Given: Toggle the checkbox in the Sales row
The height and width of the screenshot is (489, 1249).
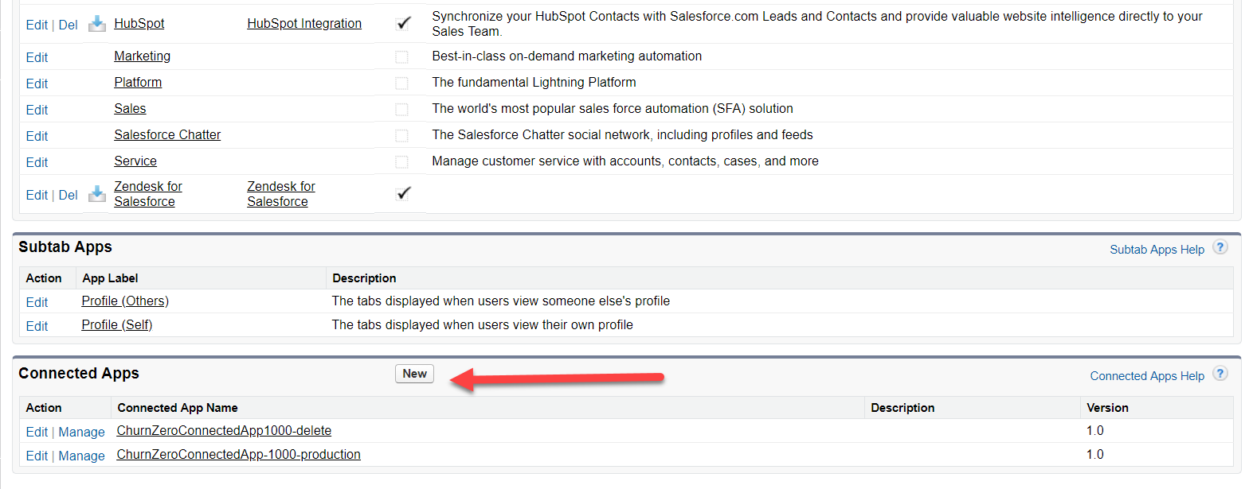Looking at the screenshot, I should point(401,109).
